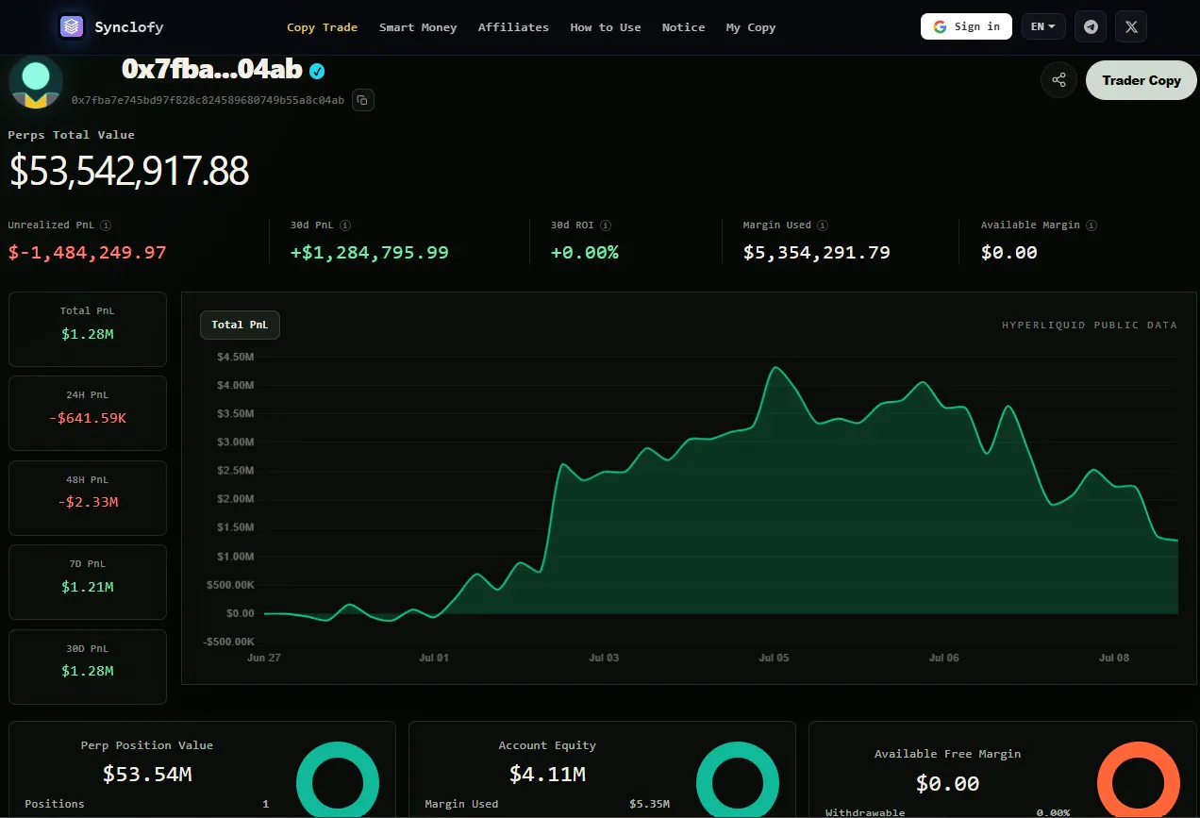Click the Perp Position Value donut chart
This screenshot has width=1200, height=818.
tap(338, 779)
